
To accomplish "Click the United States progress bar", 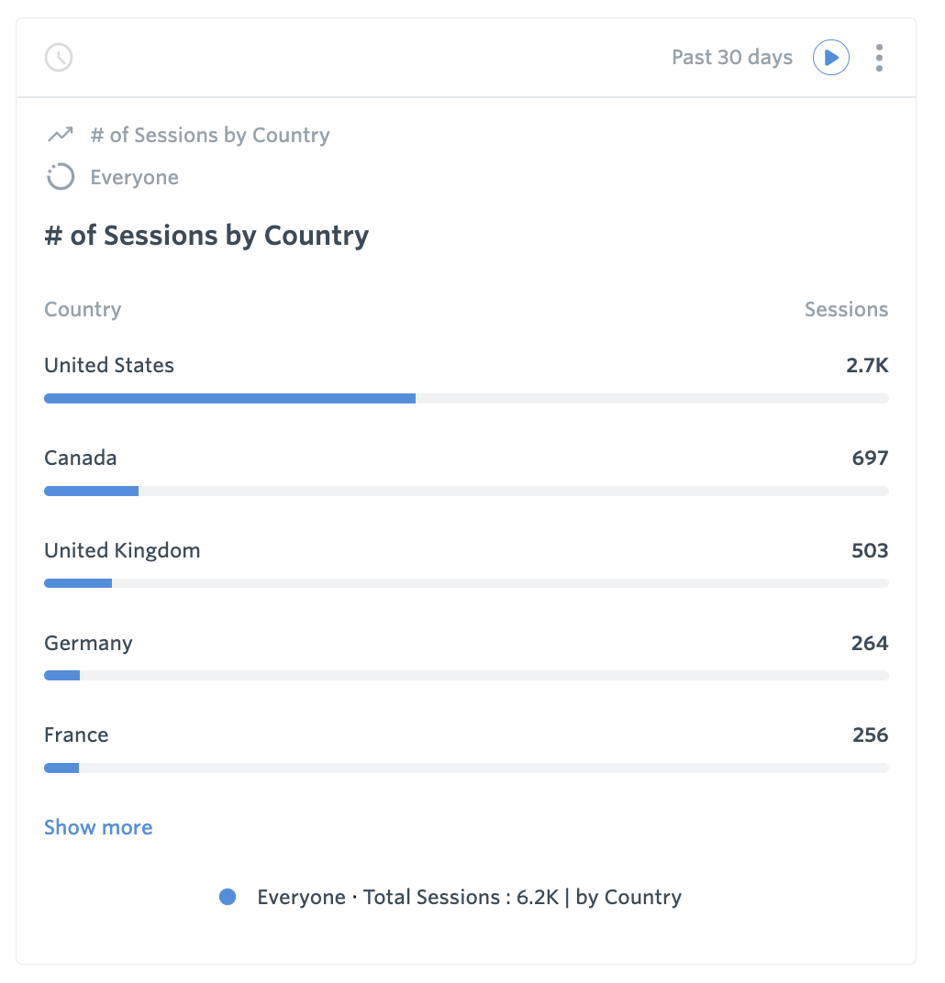I will (x=229, y=398).
